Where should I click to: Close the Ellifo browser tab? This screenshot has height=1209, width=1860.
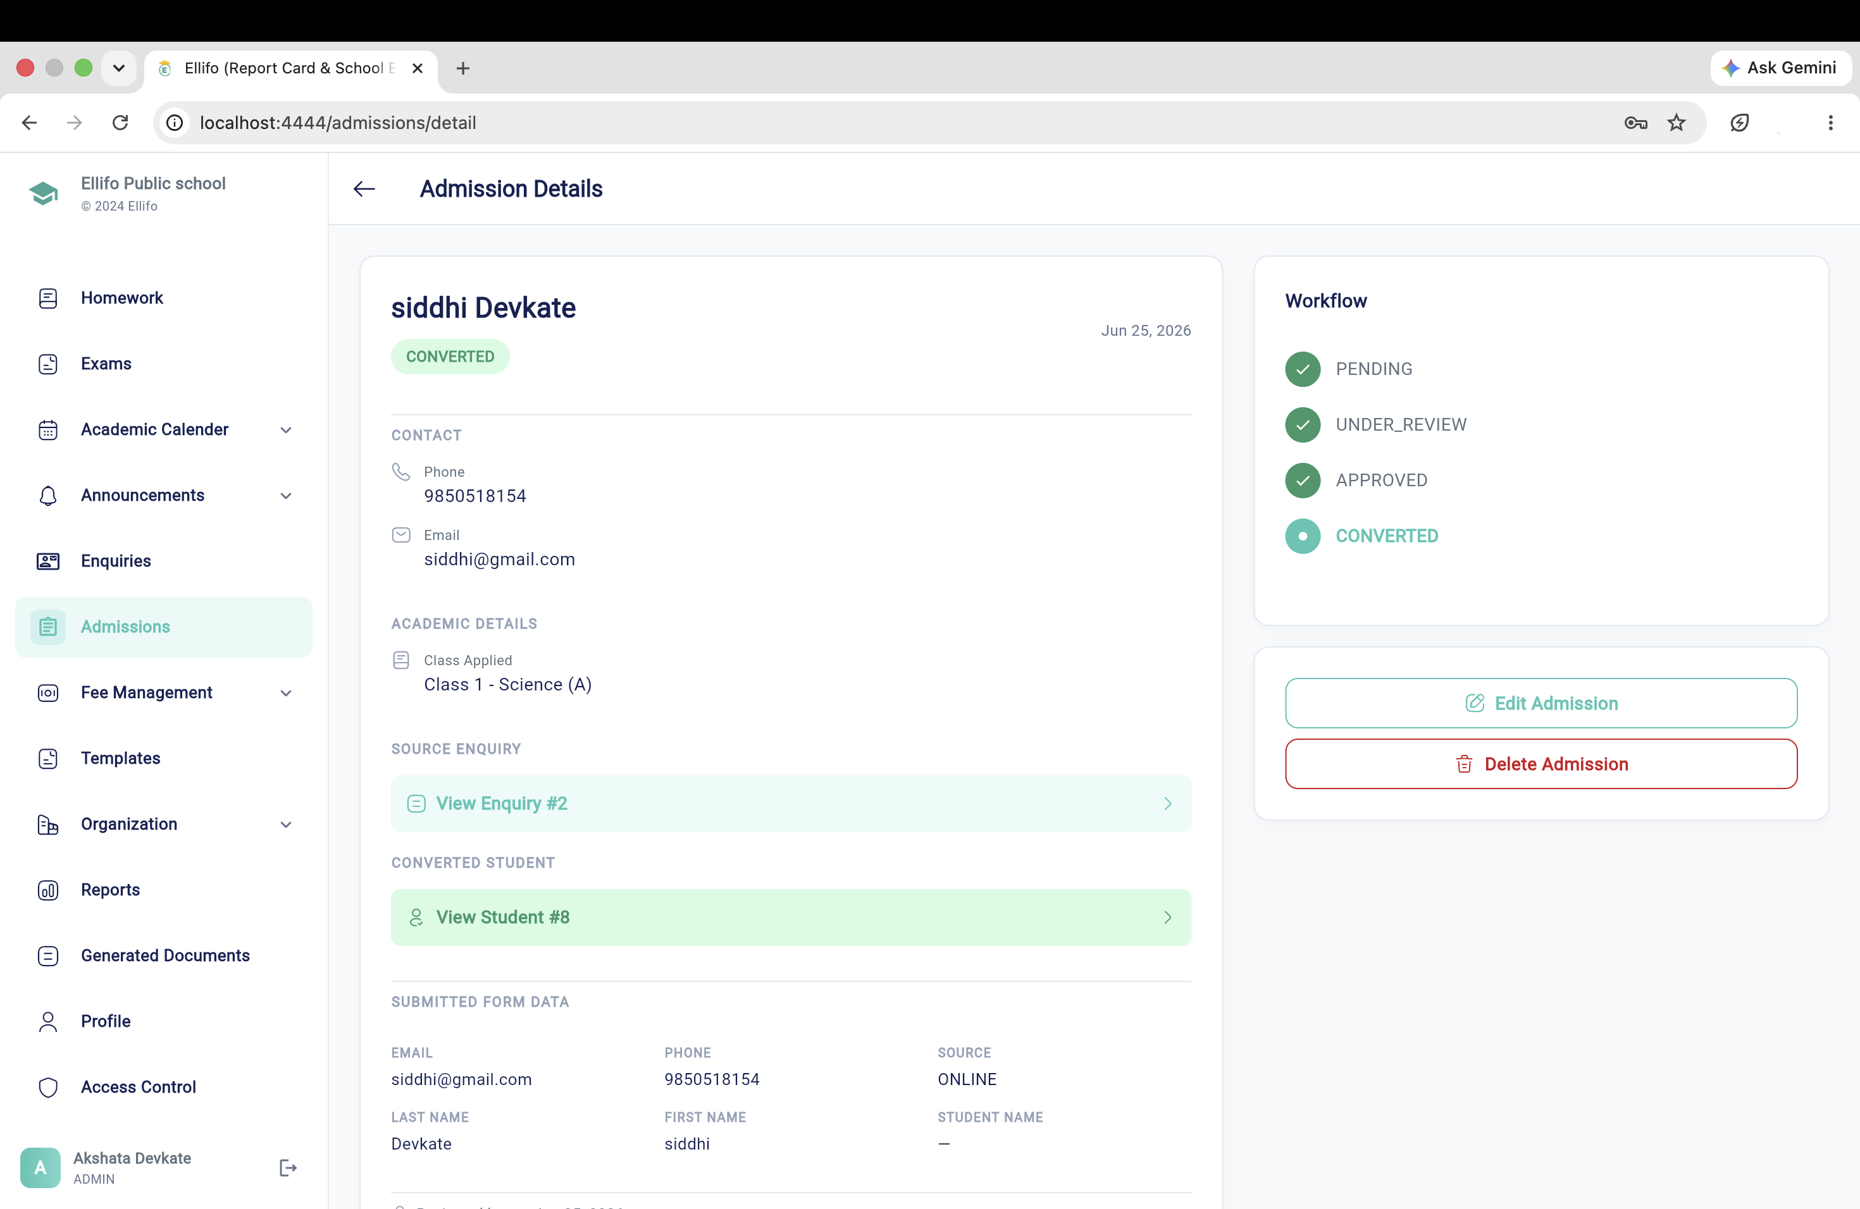pyautogui.click(x=418, y=68)
